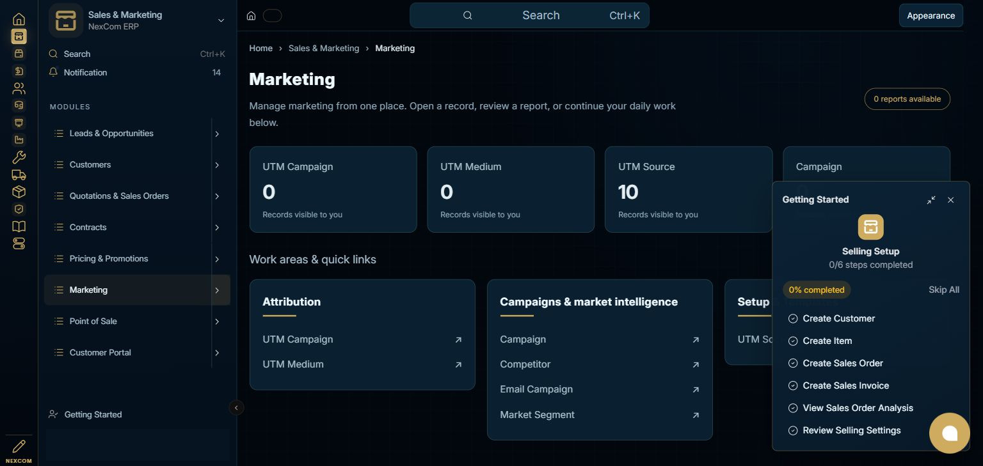Expand the Point of Sale chevron
Viewport: 983px width, 466px height.
pos(217,322)
